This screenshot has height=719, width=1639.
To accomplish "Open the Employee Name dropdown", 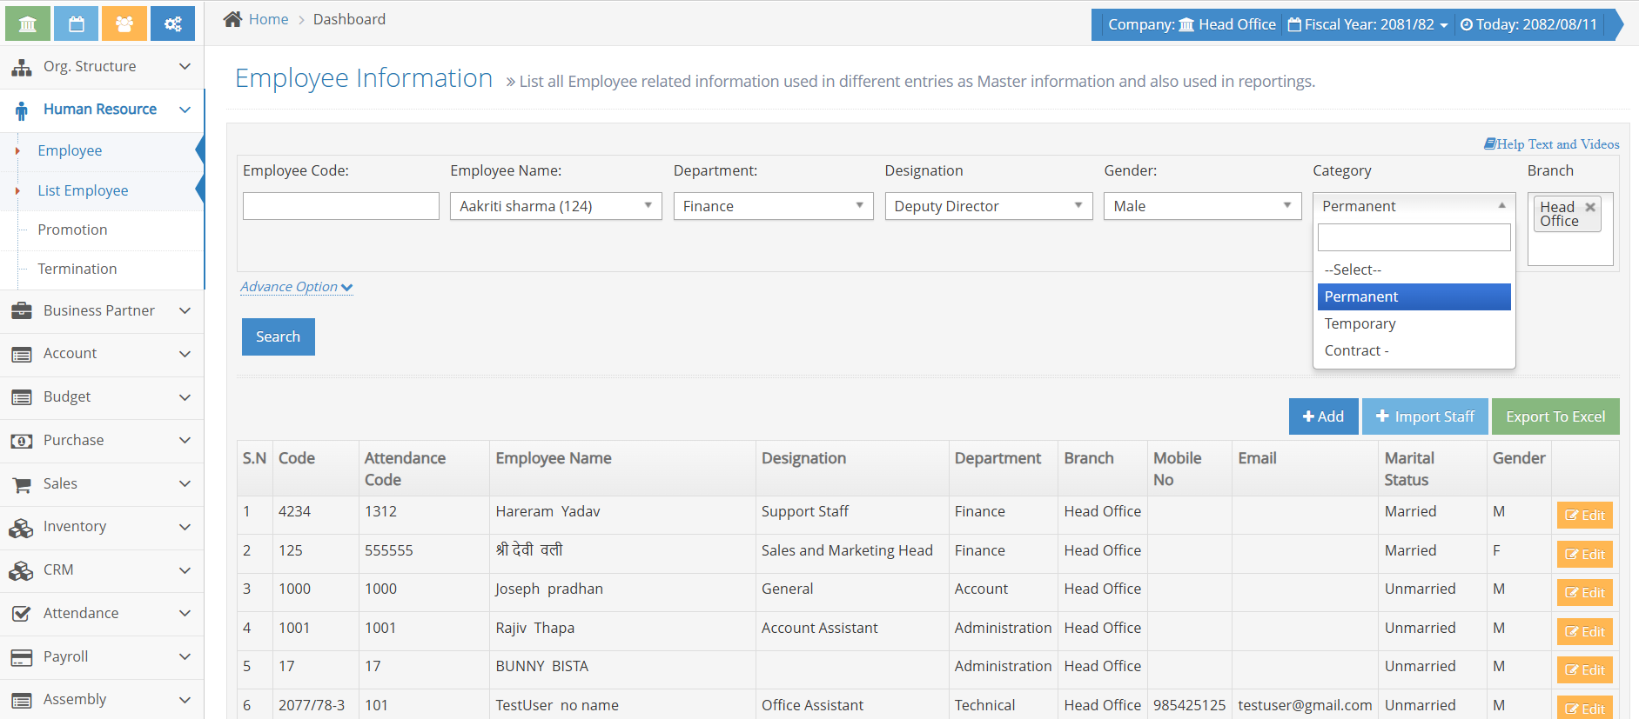I will (555, 206).
